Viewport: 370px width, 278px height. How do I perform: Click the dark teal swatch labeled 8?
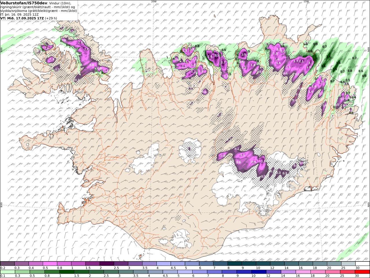234,264
